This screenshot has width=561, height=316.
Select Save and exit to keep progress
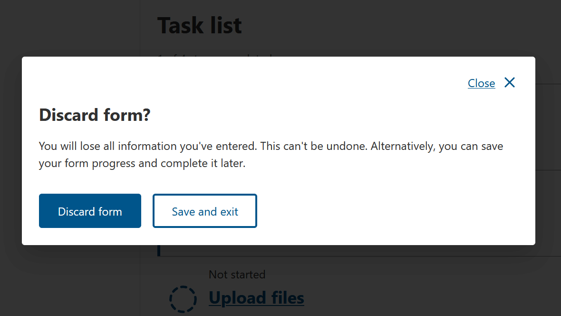204,211
